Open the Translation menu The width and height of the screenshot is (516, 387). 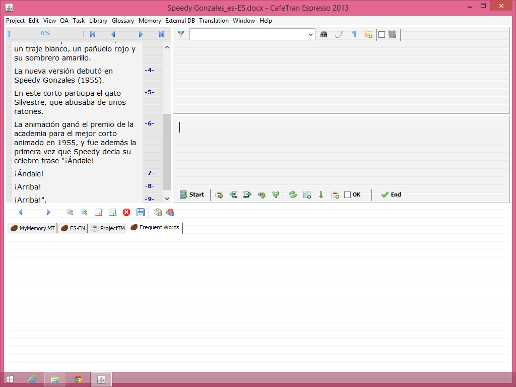coord(214,21)
